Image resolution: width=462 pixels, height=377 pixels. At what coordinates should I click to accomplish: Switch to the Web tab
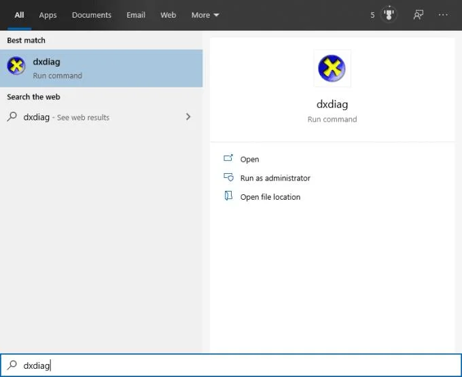[x=168, y=15]
